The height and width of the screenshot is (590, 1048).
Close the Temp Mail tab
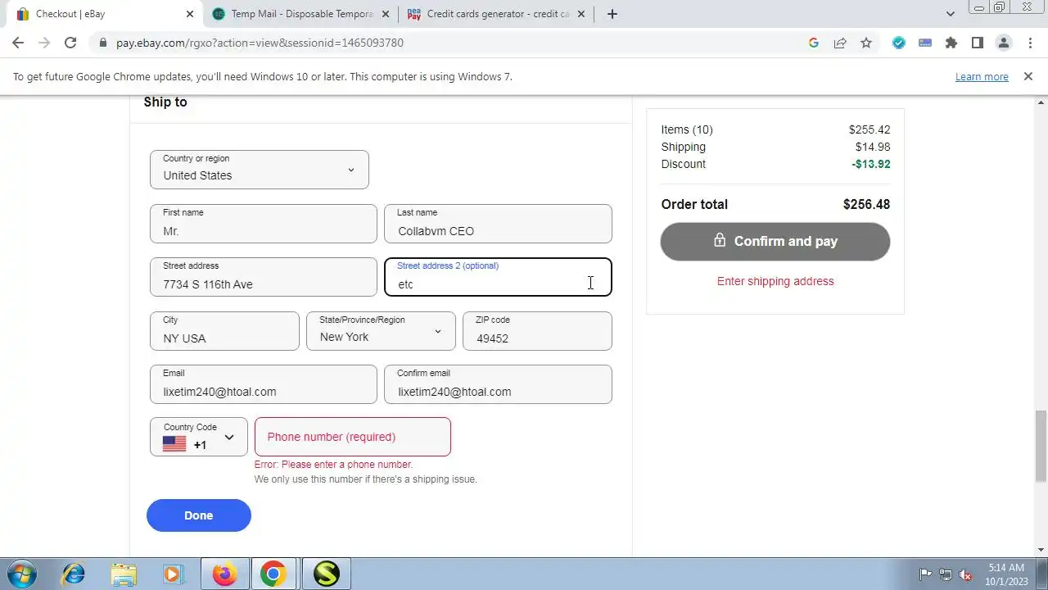point(386,14)
